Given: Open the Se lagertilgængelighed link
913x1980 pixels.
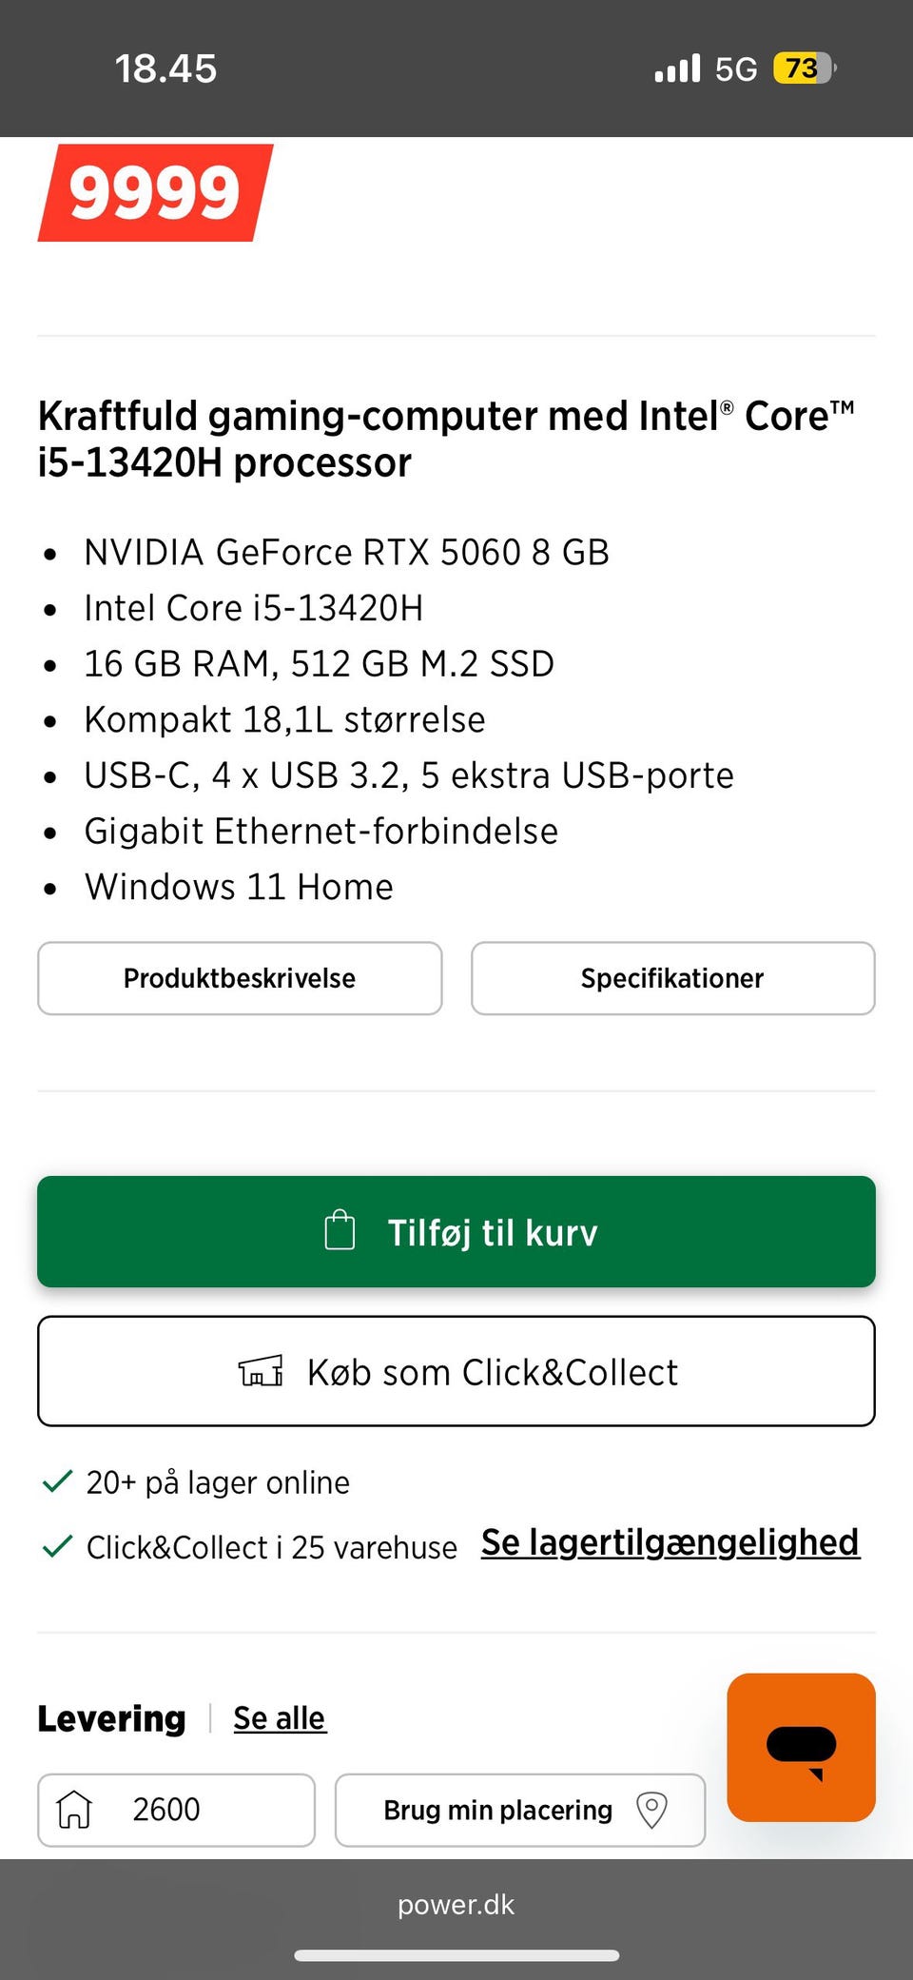Looking at the screenshot, I should click(x=670, y=1542).
